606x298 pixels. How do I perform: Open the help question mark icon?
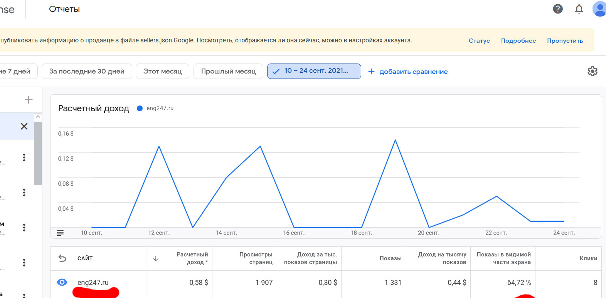(x=557, y=9)
